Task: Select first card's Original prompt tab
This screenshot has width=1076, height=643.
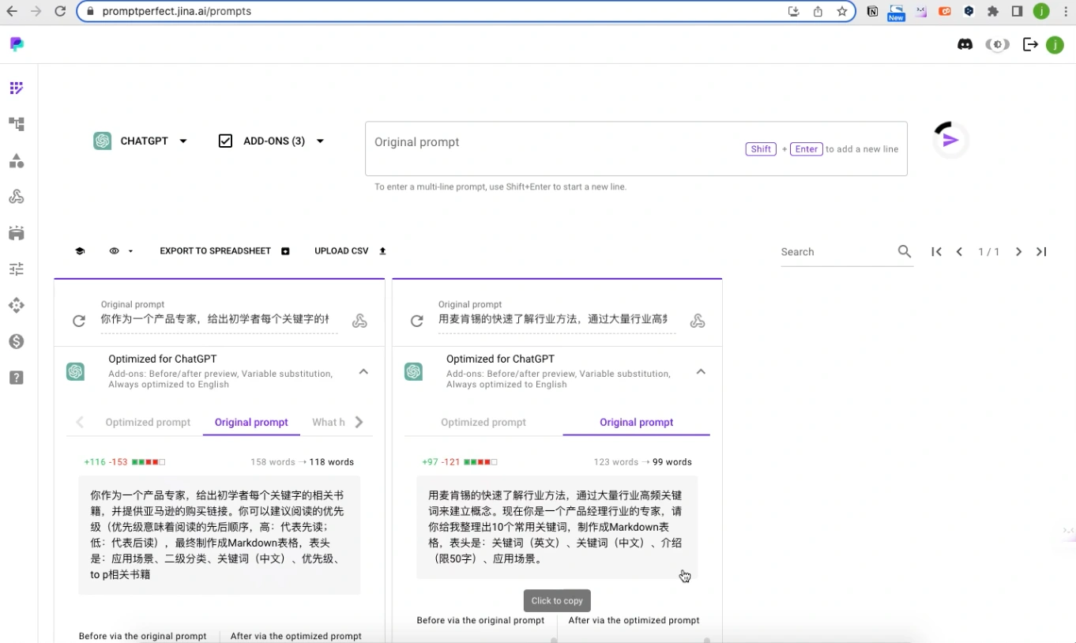Action: coord(251,423)
